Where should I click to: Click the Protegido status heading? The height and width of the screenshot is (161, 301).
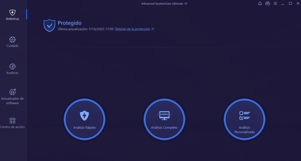coord(69,23)
